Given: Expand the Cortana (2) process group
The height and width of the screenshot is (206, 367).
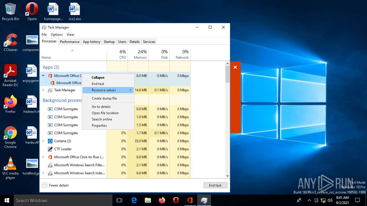Looking at the screenshot, I should 43,141.
